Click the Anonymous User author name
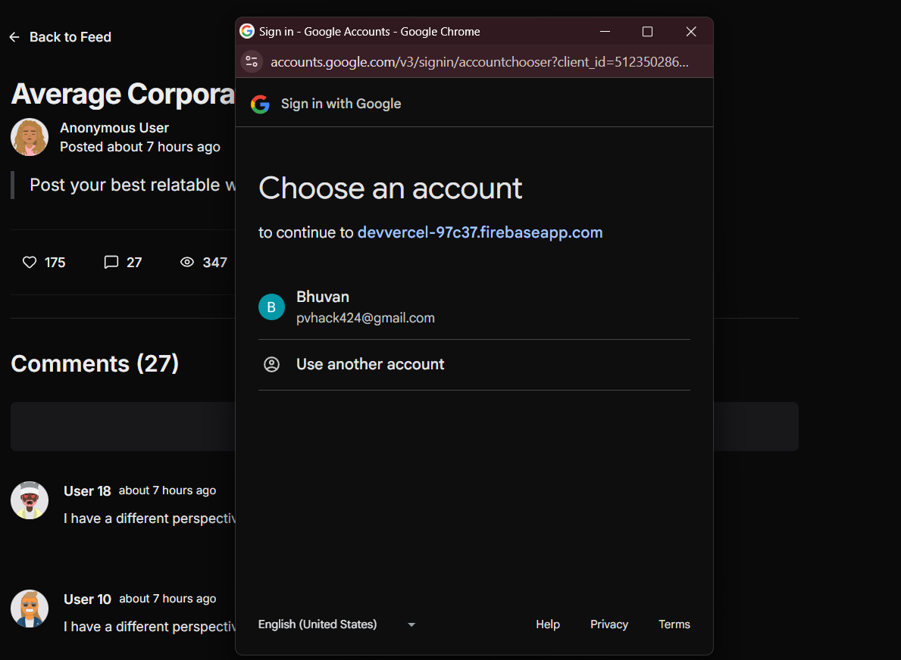This screenshot has height=660, width=901. pyautogui.click(x=114, y=127)
